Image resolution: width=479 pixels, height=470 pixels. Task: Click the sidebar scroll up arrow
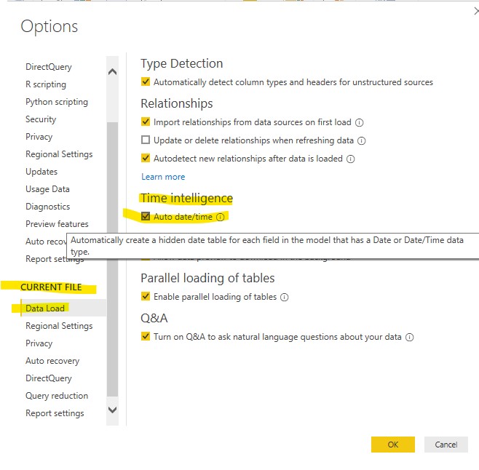point(112,72)
